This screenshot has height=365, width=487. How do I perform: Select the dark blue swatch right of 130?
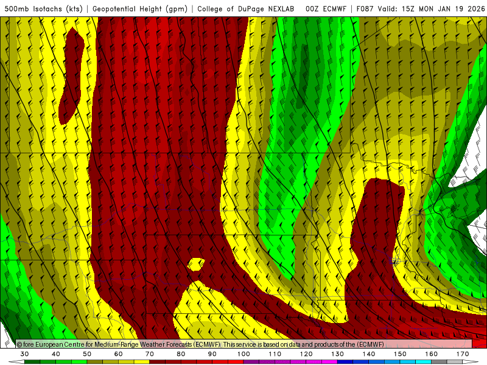(345, 362)
